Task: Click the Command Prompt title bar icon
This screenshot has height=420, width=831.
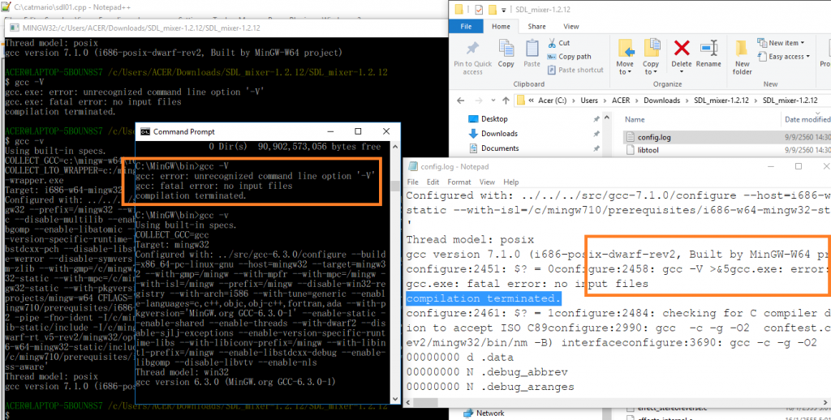Action: [x=145, y=131]
